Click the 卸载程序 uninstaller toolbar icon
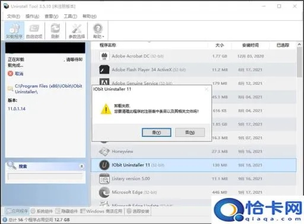Image resolution: width=304 pixels, height=224 pixels. 14,30
